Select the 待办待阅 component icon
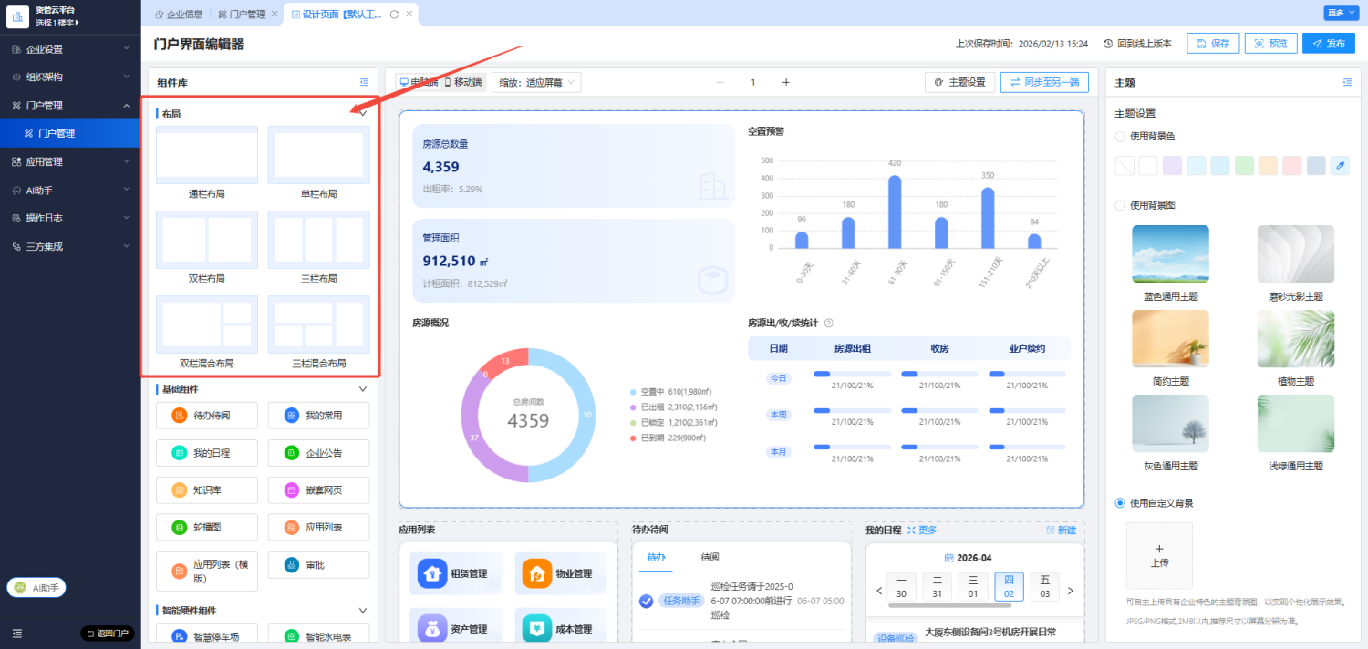Viewport: 1368px width, 649px height. [x=180, y=416]
